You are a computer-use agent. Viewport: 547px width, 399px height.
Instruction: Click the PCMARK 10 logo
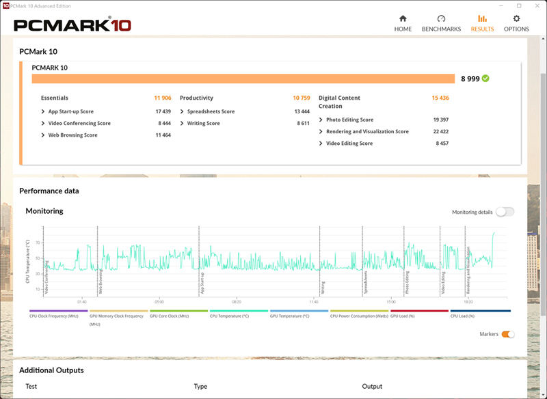(72, 25)
